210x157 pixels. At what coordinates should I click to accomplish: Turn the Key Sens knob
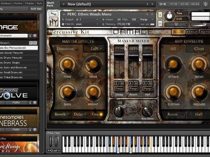(147, 111)
